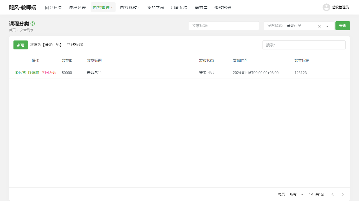Screen dimensions: 359x201
Task: 打开出勤记录页面
Action: coord(179,7)
